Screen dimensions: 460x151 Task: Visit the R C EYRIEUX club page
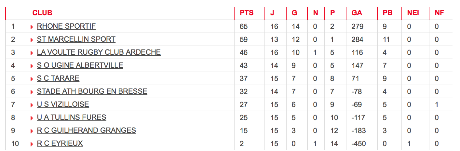(x=60, y=144)
